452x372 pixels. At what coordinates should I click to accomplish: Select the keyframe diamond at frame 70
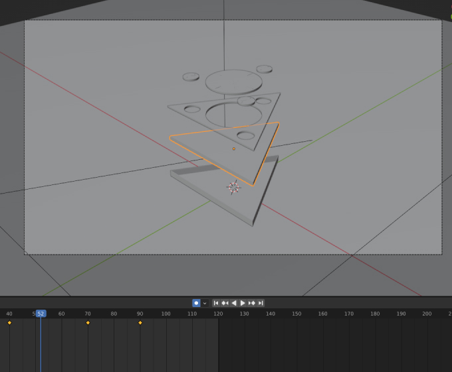(x=88, y=323)
